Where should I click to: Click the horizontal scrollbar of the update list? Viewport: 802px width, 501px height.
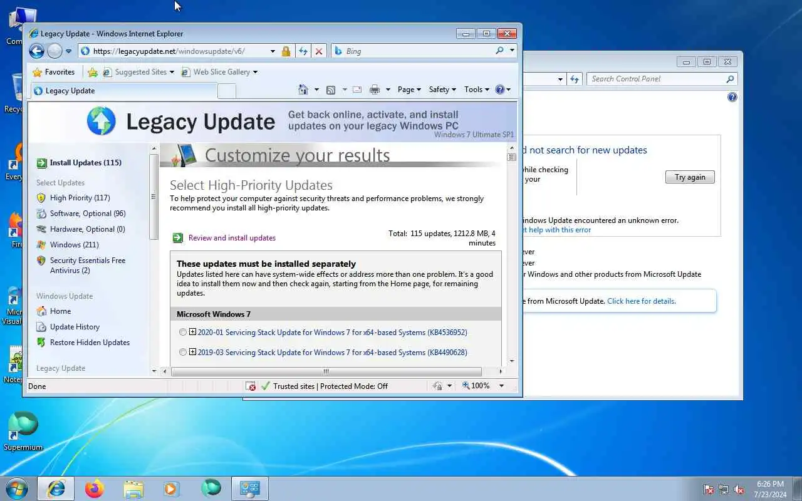pyautogui.click(x=326, y=371)
